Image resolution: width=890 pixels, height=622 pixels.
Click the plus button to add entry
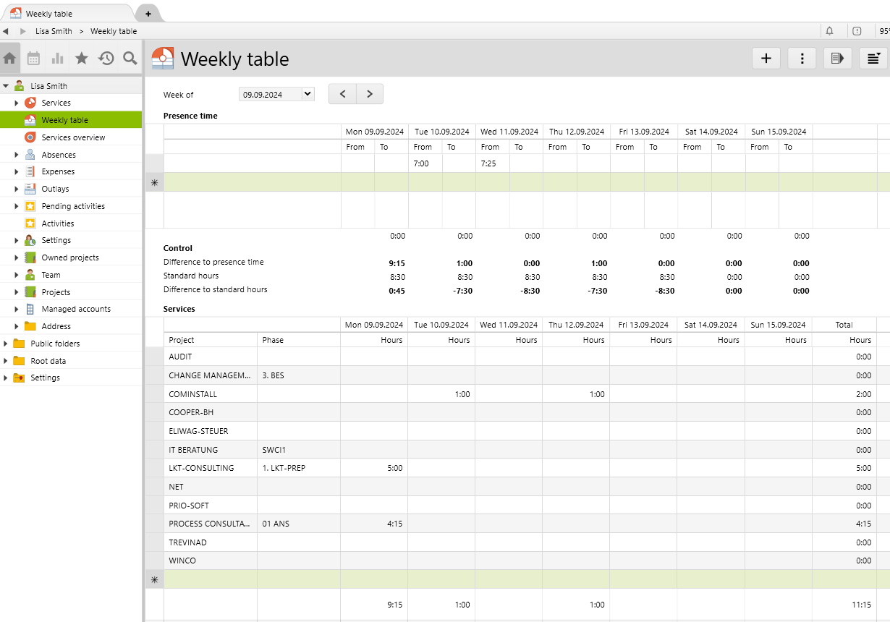[x=766, y=59]
